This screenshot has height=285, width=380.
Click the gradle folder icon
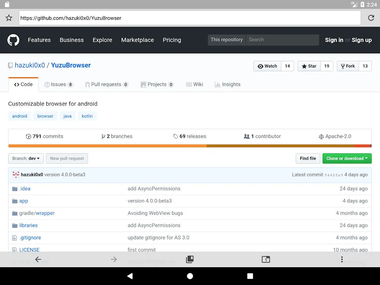(x=15, y=213)
